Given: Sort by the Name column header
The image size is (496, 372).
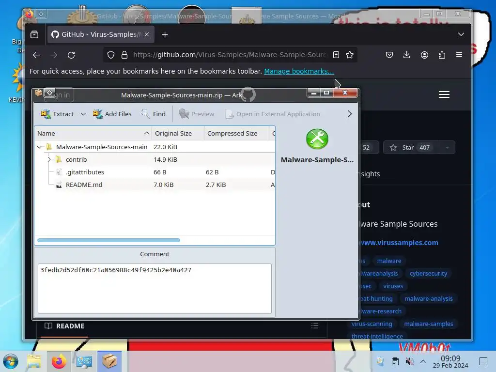Looking at the screenshot, I should [93, 134].
